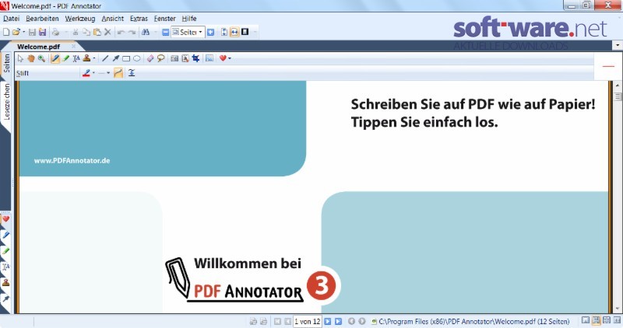Select the magnifier zoom tool
The image size is (623, 328).
pos(41,59)
